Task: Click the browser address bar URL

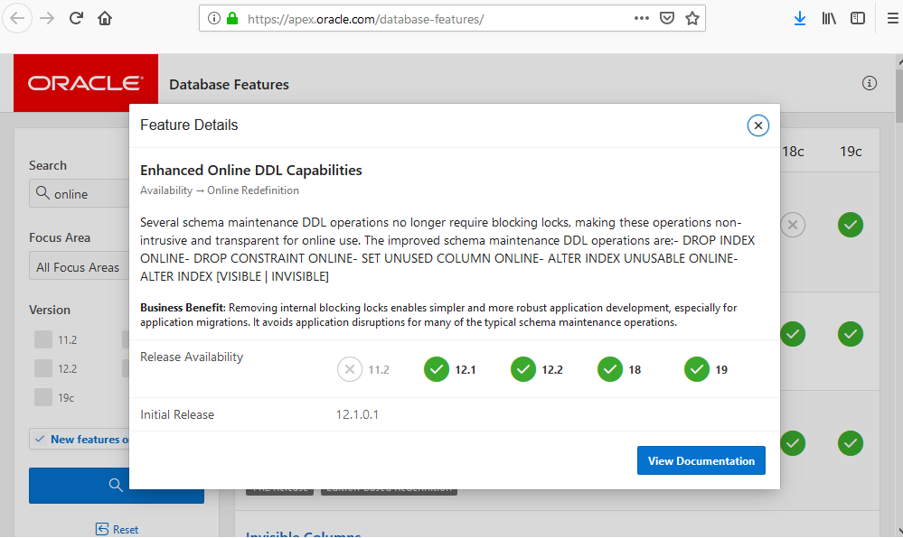Action: [x=366, y=19]
